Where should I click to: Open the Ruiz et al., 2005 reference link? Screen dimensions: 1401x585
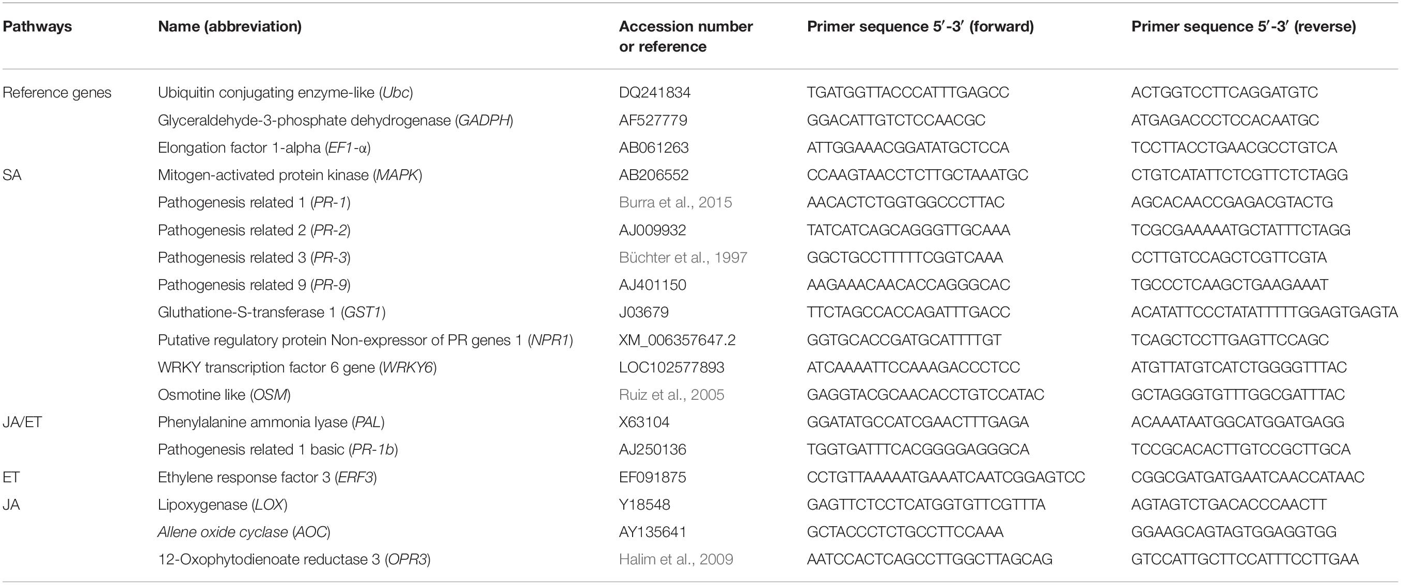(671, 395)
